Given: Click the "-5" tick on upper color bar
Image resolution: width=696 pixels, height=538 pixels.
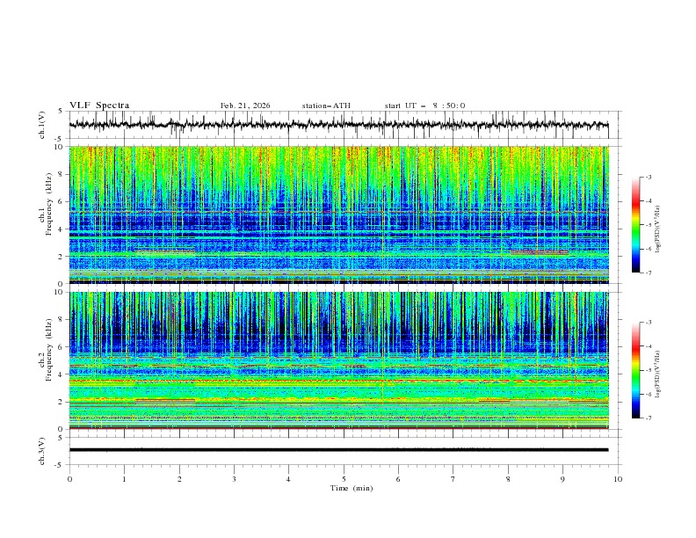Looking at the screenshot, I should (649, 225).
